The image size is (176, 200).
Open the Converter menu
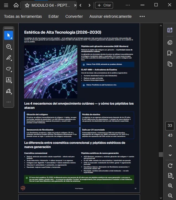pos(74,16)
